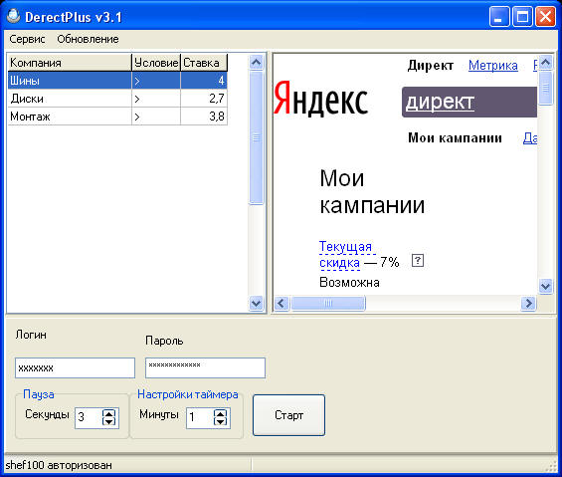This screenshot has width=562, height=477.
Task: Click the Яндекс logo
Action: (321, 99)
